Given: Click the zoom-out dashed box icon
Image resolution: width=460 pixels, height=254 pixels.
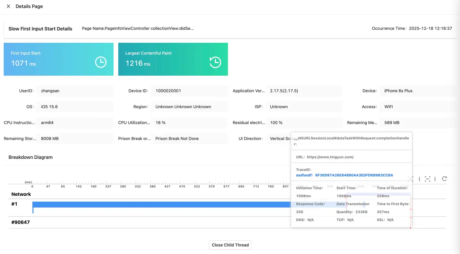Looking at the screenshot, I should coord(427,179).
